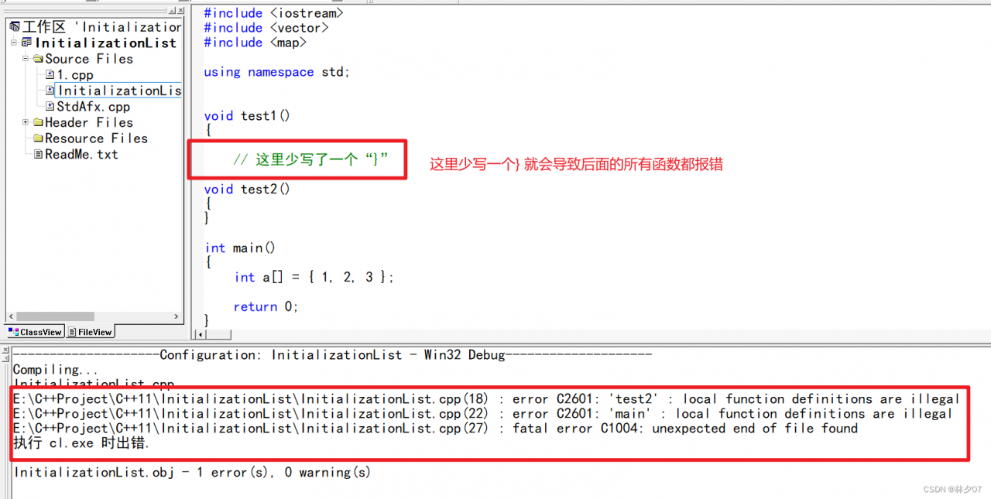Collapse the InitializationList project node
991x499 pixels.
tap(14, 43)
